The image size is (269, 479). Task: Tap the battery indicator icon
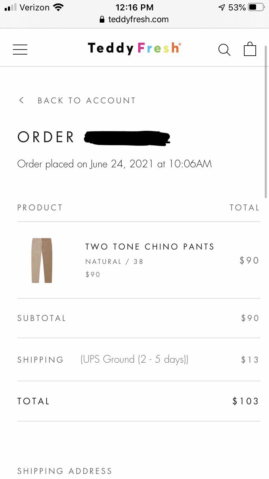point(256,7)
